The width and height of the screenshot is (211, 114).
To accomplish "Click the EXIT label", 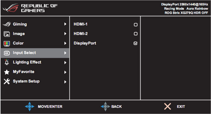I will pyautogui.click(x=181, y=106).
